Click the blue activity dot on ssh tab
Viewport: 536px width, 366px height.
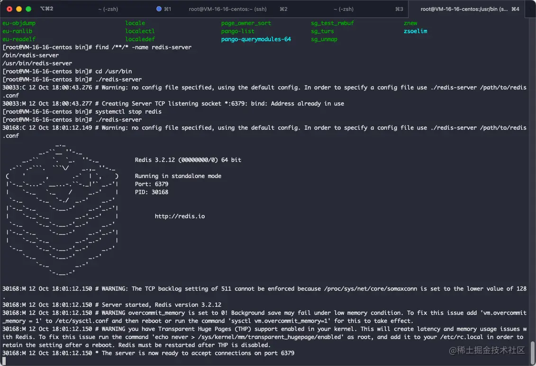pos(159,9)
